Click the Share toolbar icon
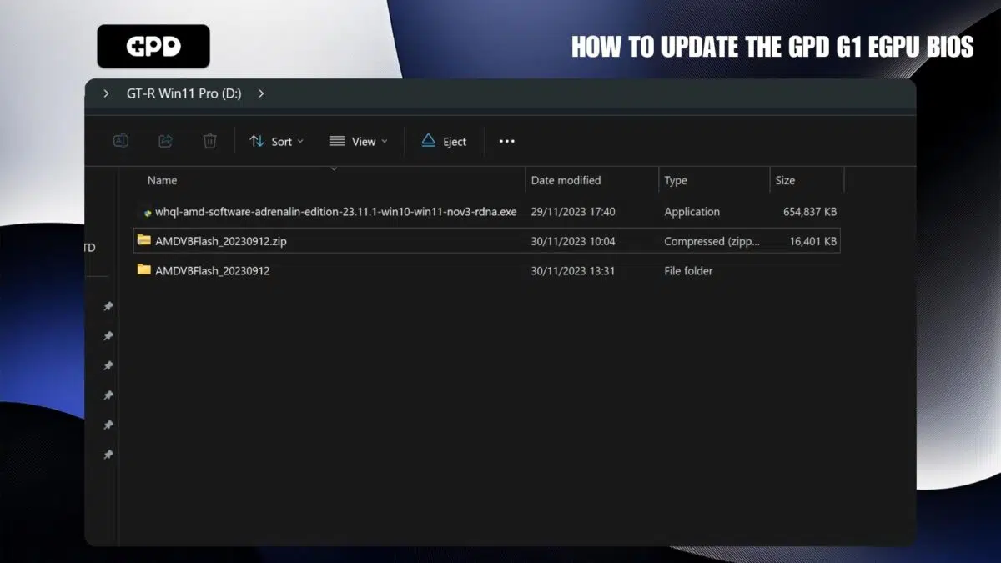The width and height of the screenshot is (1001, 563). pyautogui.click(x=165, y=141)
